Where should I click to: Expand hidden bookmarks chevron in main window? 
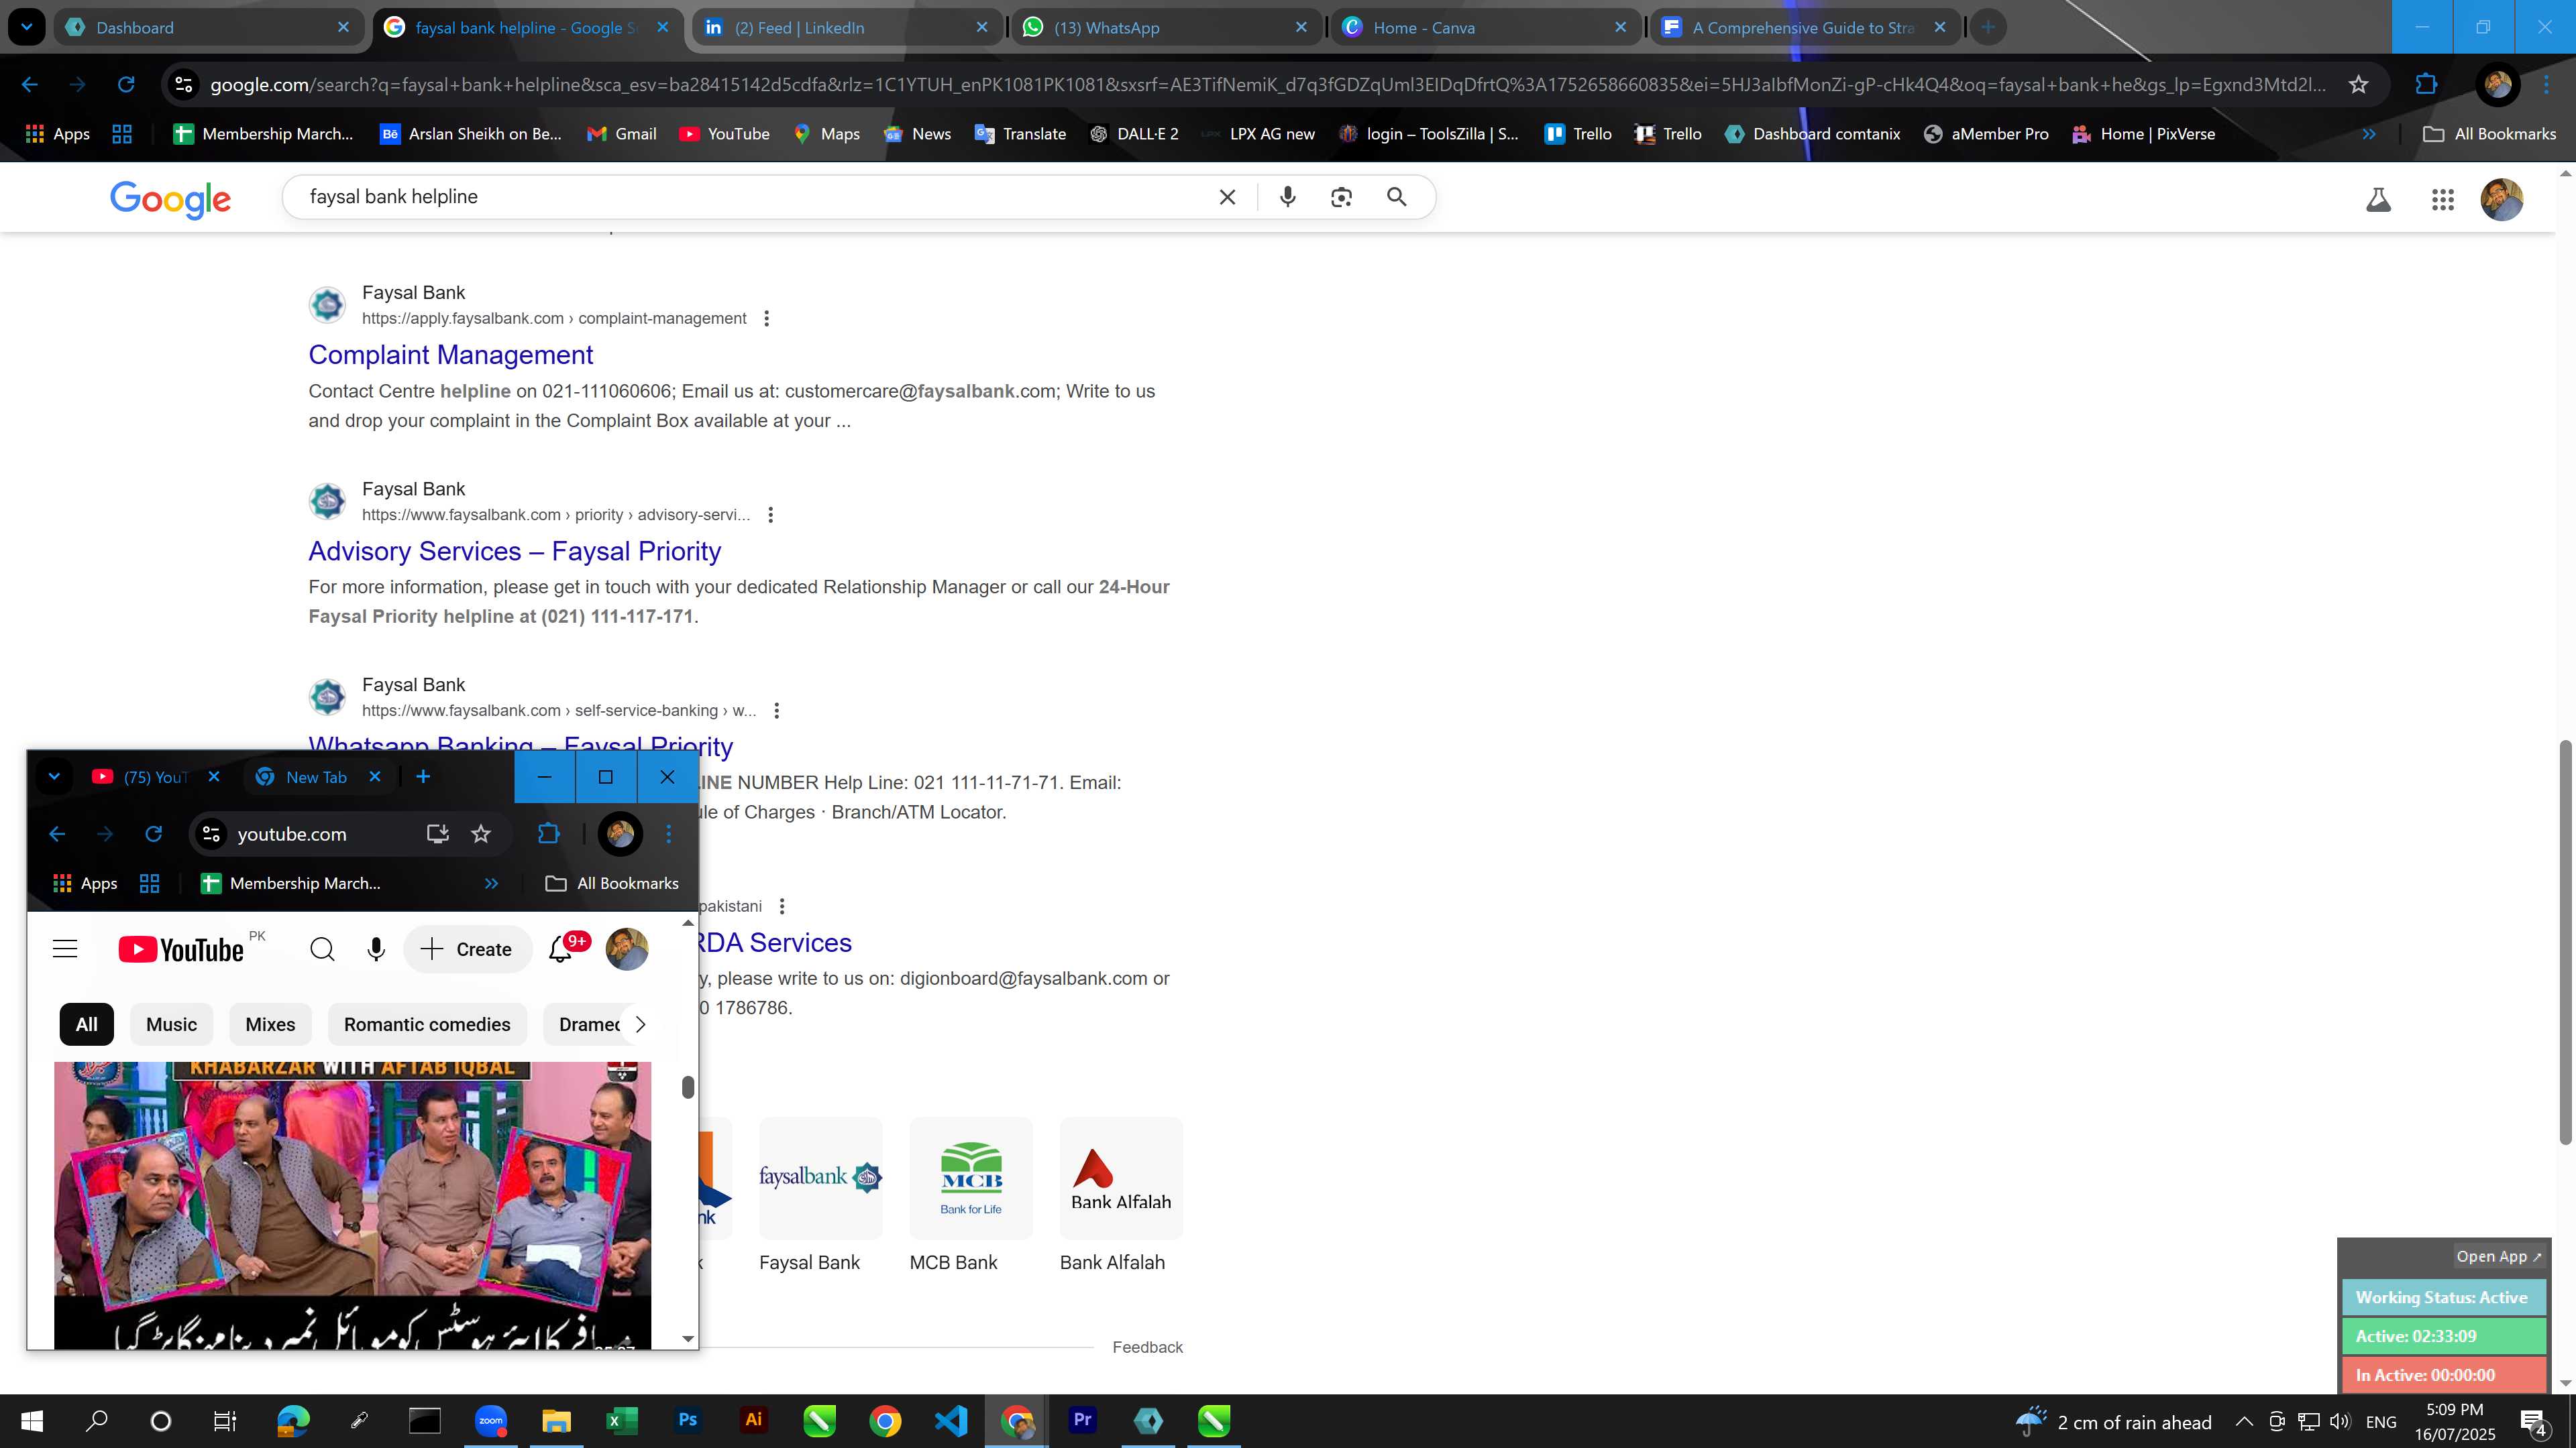[x=2369, y=134]
